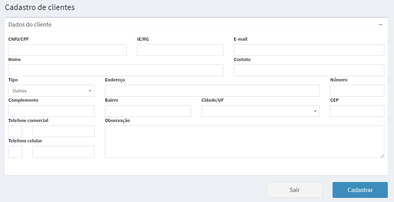394x202 pixels.
Task: Click the Endereço input field
Action: tap(212, 91)
